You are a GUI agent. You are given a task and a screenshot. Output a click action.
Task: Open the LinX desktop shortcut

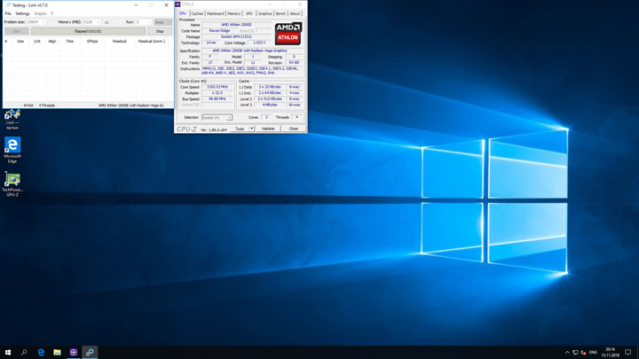[x=12, y=116]
